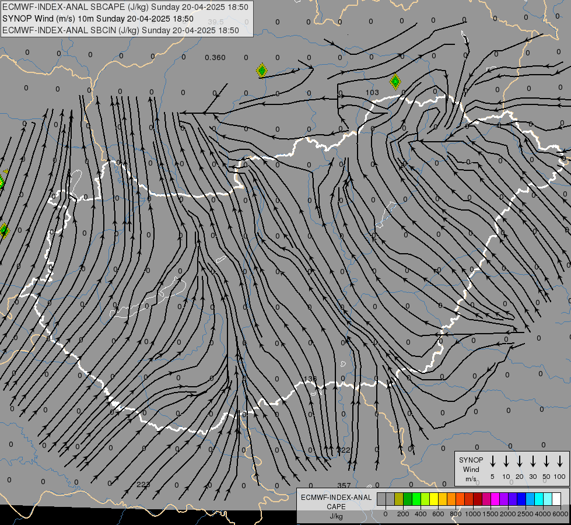Pick the bright green CAPE legend swatch
Image resolution: width=571 pixels, height=525 pixels.
pos(416,499)
